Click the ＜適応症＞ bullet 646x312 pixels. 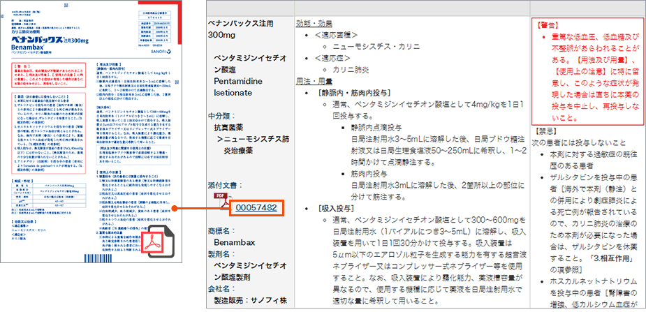point(332,58)
